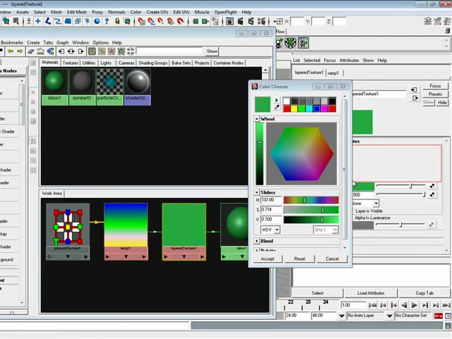Open the Render View window icon

coord(230,21)
